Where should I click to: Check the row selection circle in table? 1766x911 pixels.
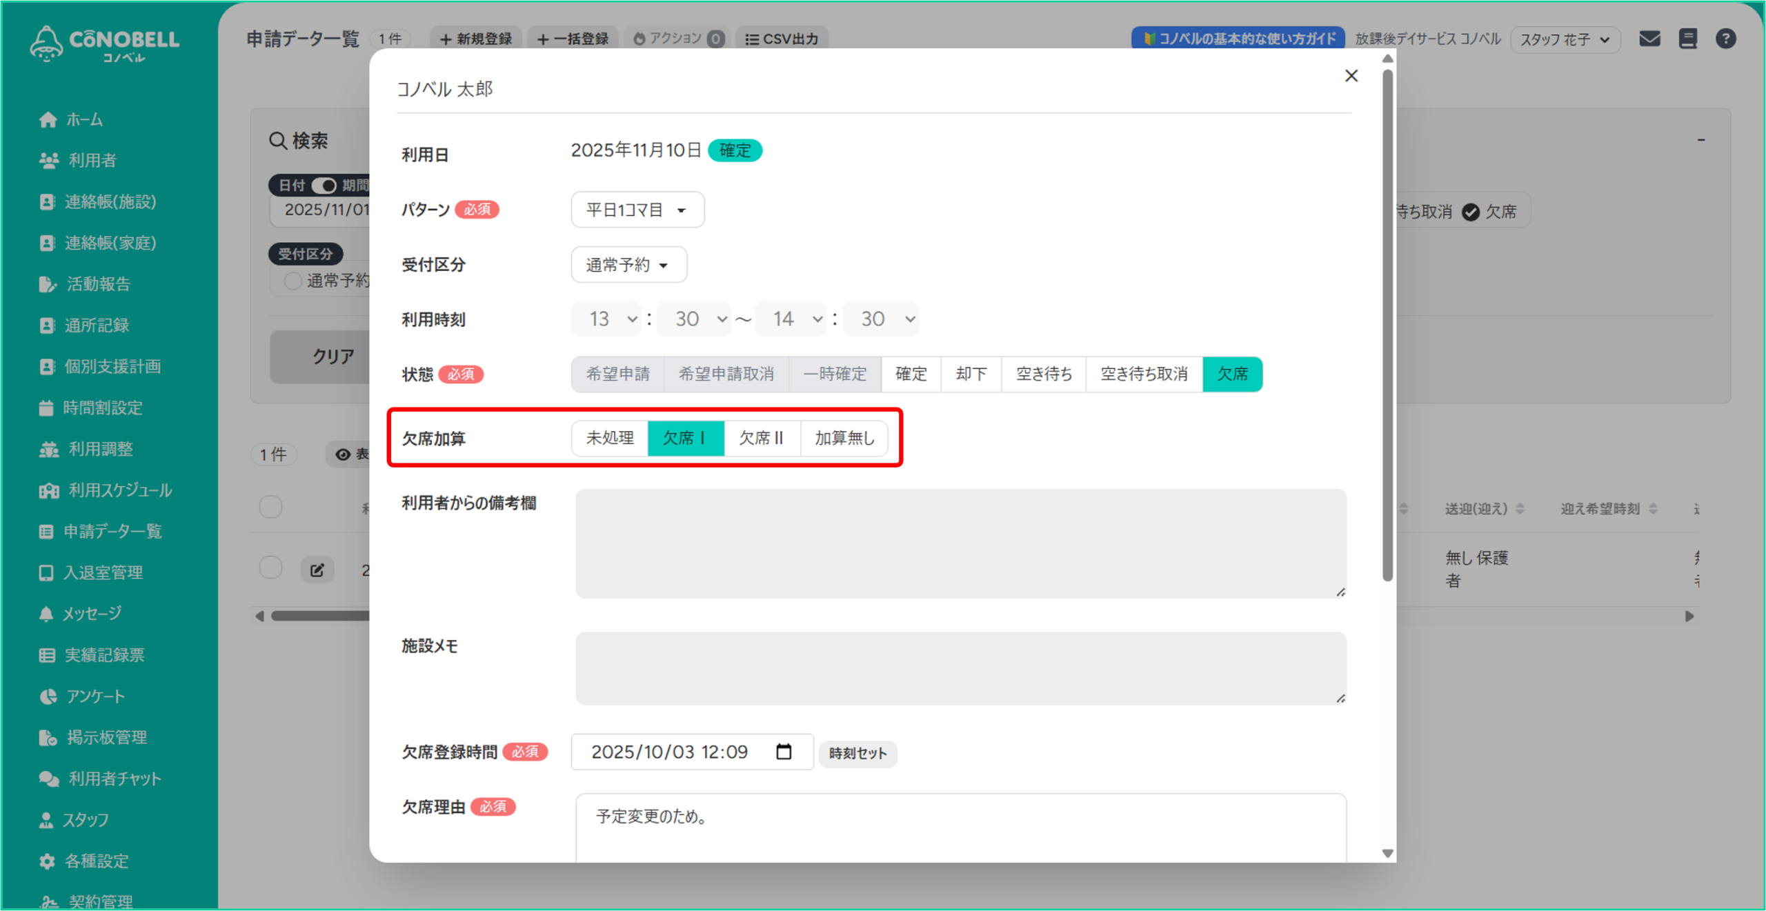click(x=270, y=568)
